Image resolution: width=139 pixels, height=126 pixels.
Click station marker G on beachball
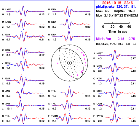[86, 65]
